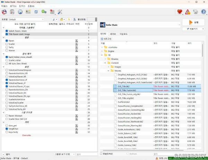Open the instance manager toolbar icon
Viewport: 208px width, 160px height.
click(4, 12)
